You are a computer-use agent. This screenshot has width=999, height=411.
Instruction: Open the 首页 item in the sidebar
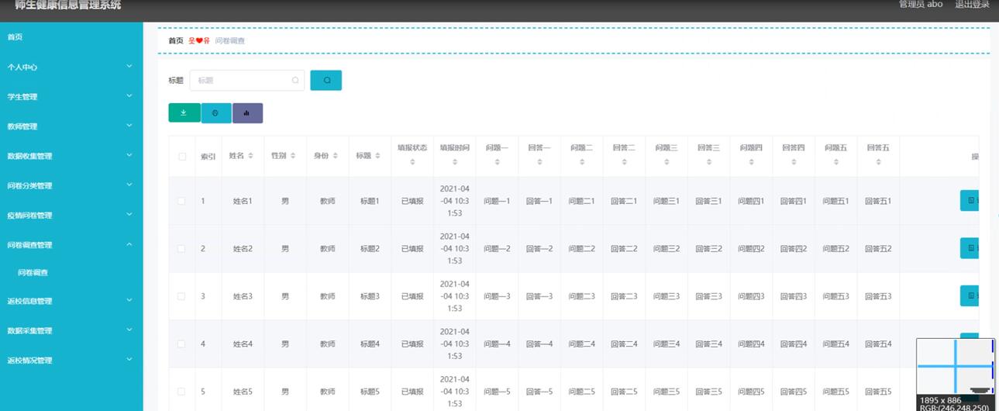coord(71,37)
